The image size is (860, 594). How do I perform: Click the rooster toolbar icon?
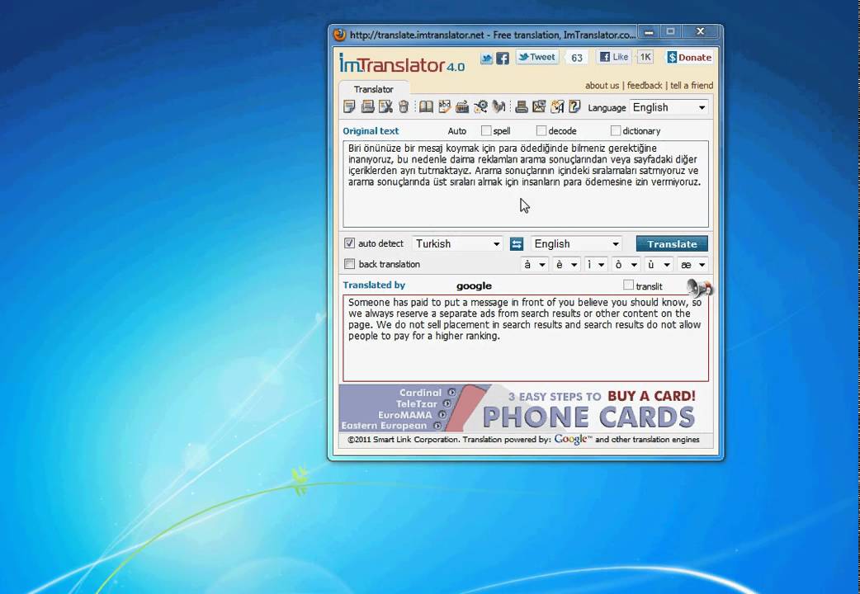499,107
